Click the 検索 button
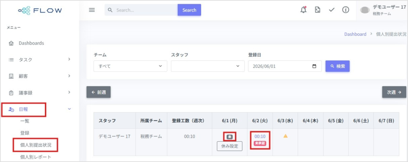Screen dimensions: 408x162 [337, 66]
